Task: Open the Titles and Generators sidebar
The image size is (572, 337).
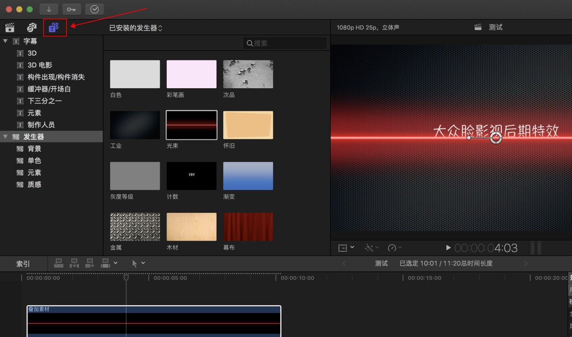Action: coord(54,27)
